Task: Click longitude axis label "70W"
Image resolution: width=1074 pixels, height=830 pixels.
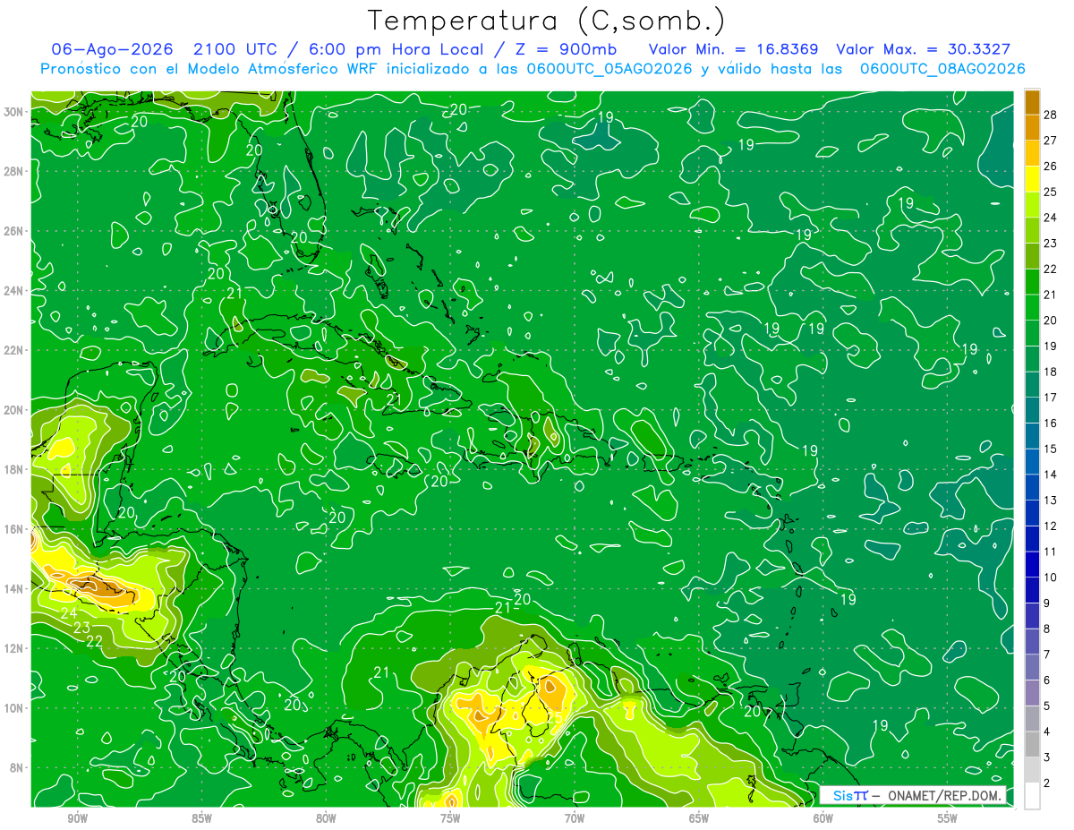Action: pos(575,818)
